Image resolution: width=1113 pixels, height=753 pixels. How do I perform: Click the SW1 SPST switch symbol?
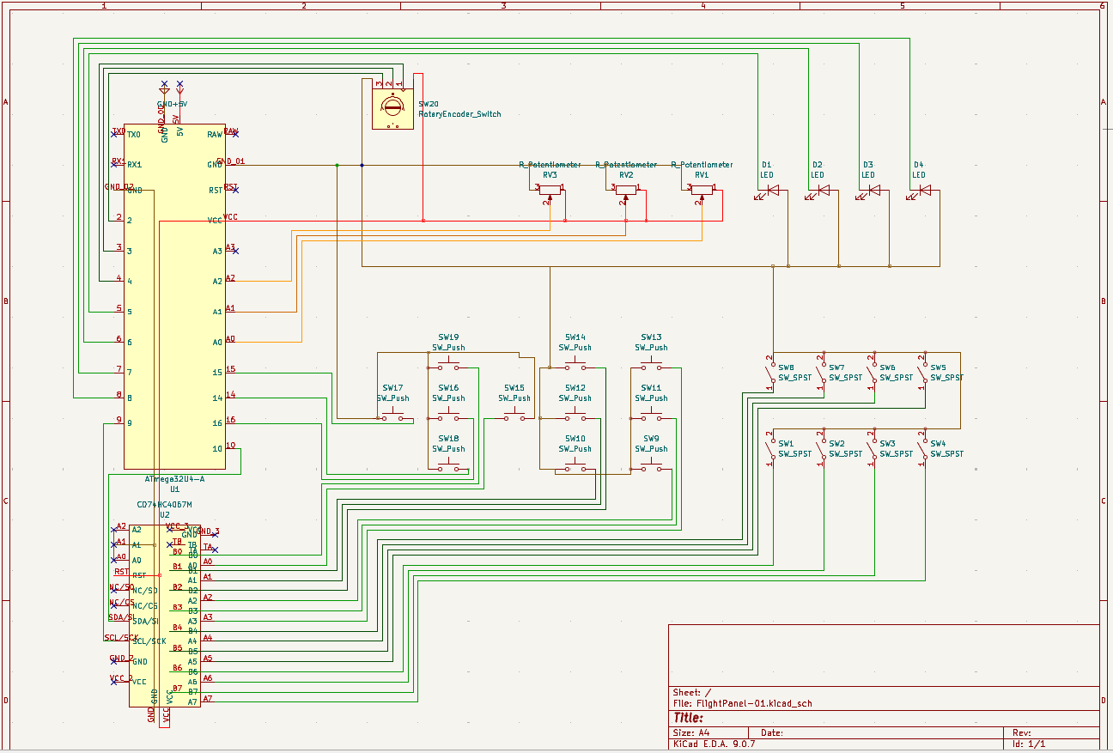(770, 449)
